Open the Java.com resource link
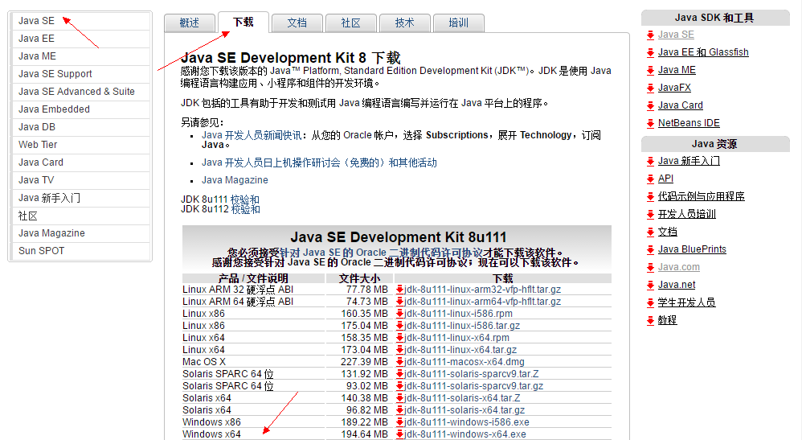Viewport: 802px width, 440px height. (x=679, y=267)
